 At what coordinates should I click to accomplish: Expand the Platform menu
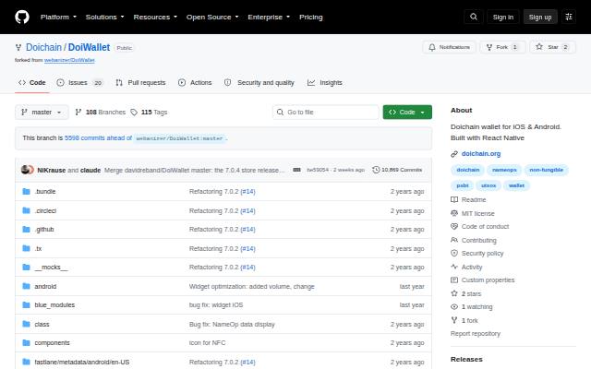coord(58,17)
